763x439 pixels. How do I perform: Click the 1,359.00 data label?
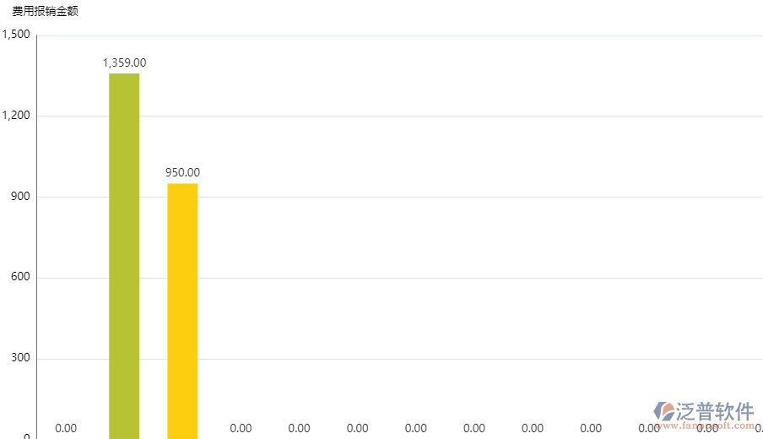tap(124, 62)
